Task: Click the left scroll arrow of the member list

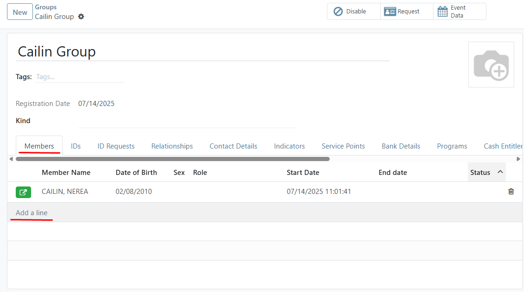Action: point(11,159)
